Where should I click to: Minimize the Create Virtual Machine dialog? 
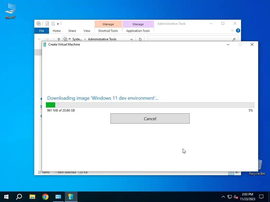tap(228, 44)
